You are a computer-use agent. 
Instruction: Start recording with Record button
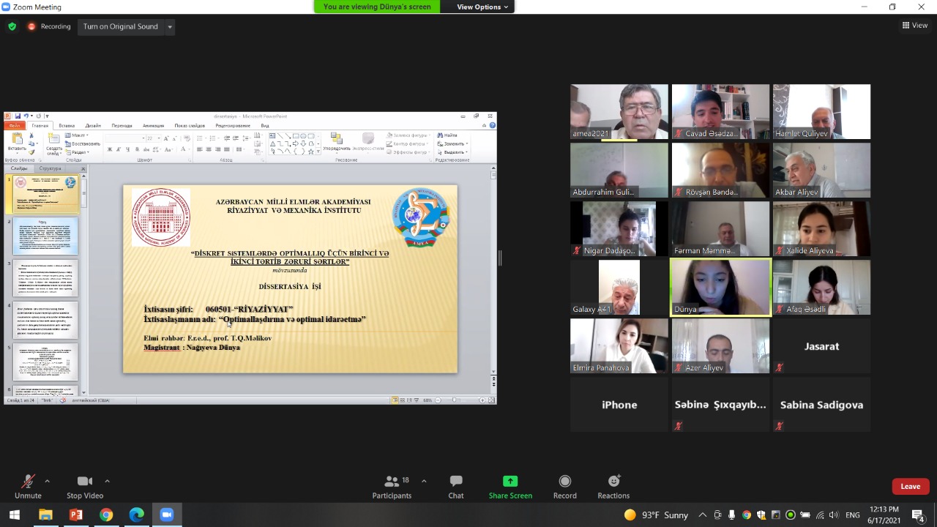click(564, 486)
